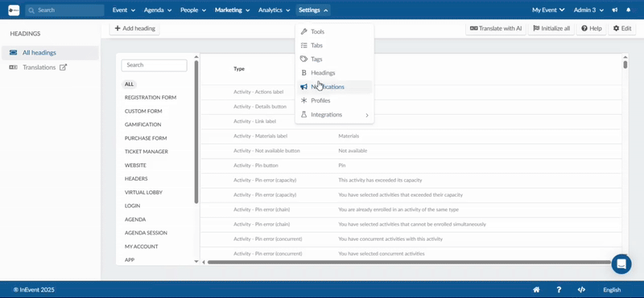Click 'Activity - Materials label' row
This screenshot has width=644, height=298.
[411, 136]
